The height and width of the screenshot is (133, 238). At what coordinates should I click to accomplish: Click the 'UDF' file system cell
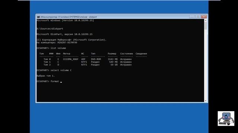point(83,59)
